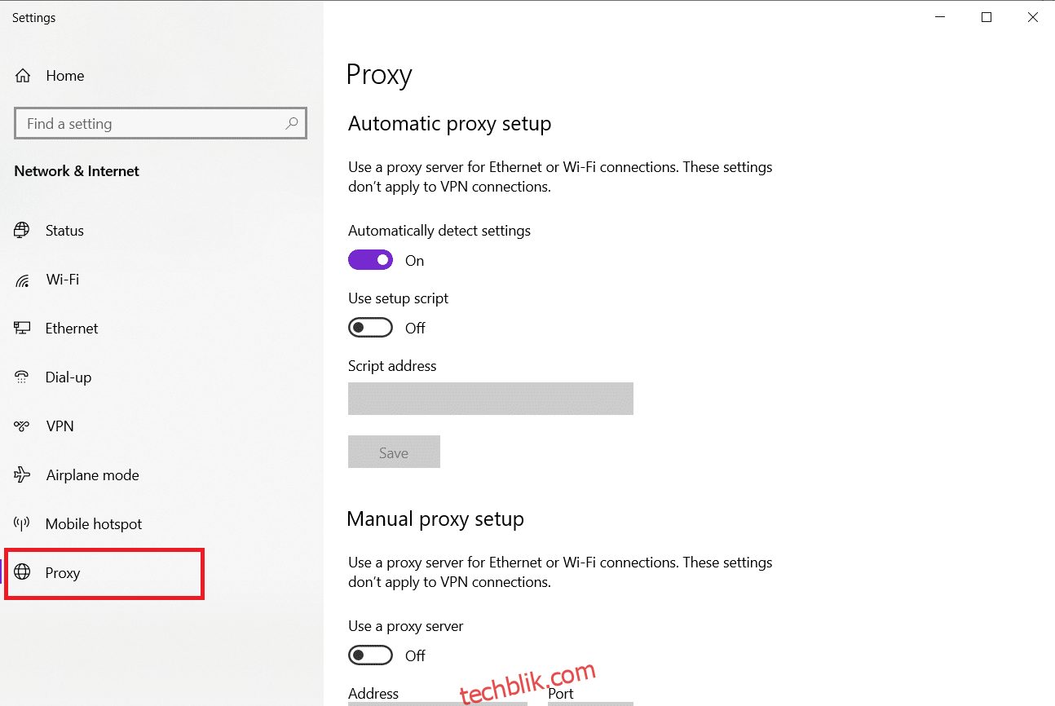Screen dimensions: 1055x706
Task: Click the grayed Save button
Action: pos(394,452)
